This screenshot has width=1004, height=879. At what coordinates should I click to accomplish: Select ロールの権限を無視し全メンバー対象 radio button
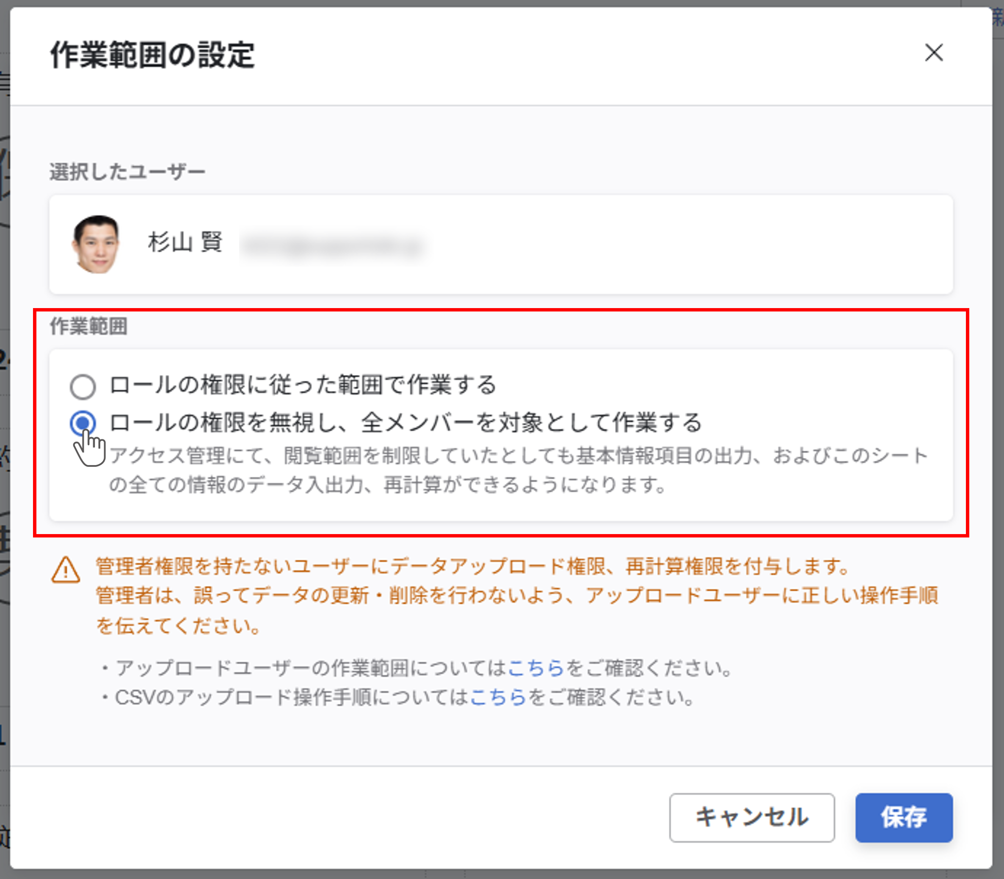[83, 423]
